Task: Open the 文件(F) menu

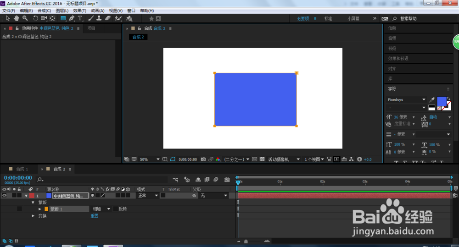Action: pyautogui.click(x=8, y=11)
